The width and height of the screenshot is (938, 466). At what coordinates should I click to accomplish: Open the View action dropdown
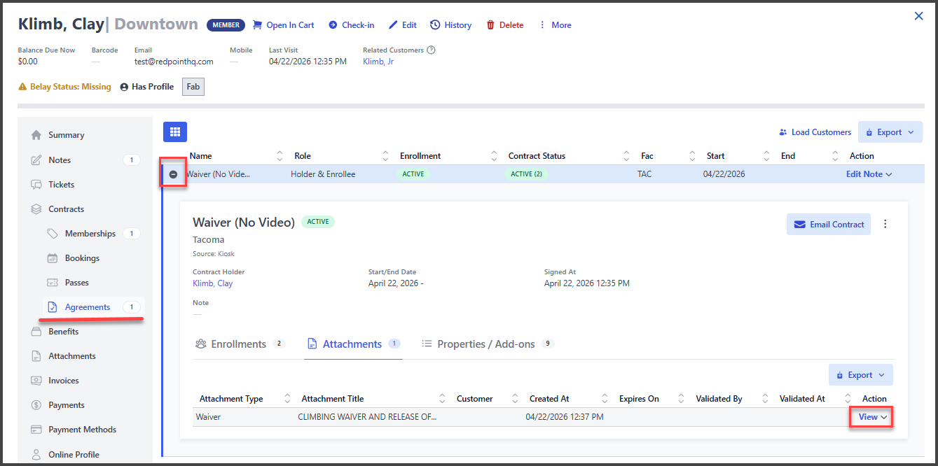click(x=872, y=417)
